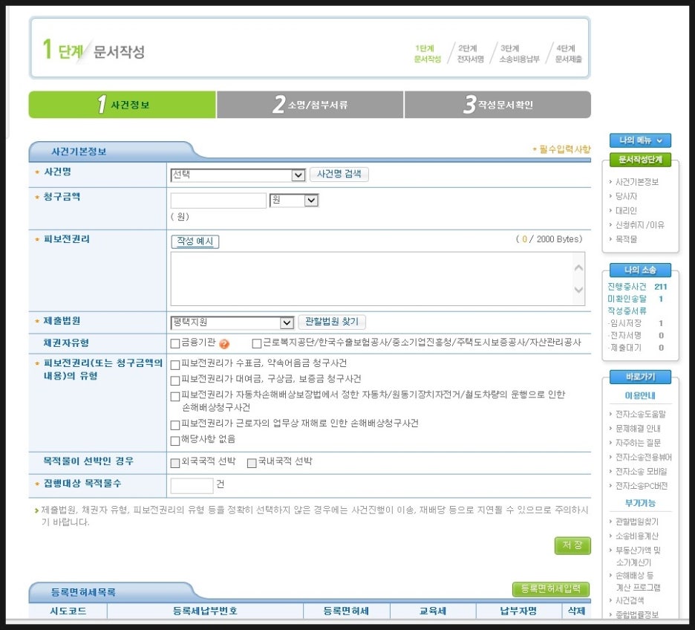Click the orange help icon beside 금융기관
This screenshot has width=695, height=630.
tap(224, 344)
